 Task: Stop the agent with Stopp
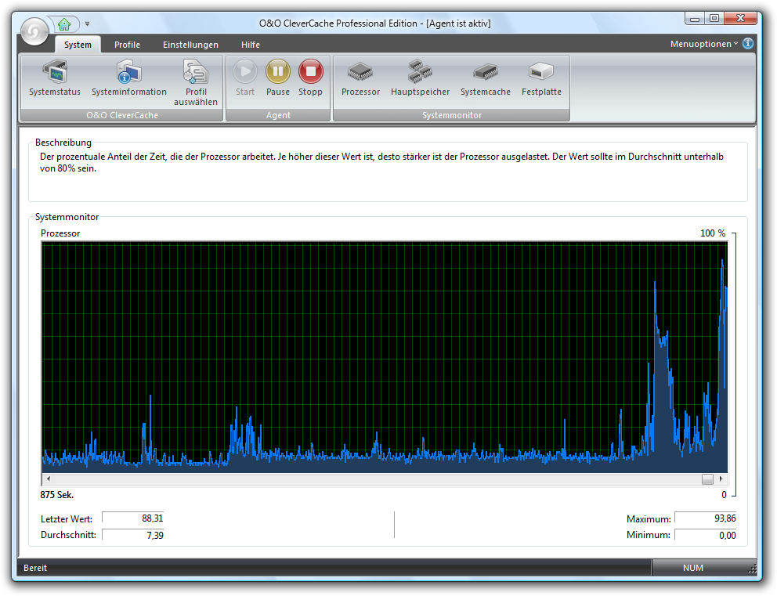(311, 78)
